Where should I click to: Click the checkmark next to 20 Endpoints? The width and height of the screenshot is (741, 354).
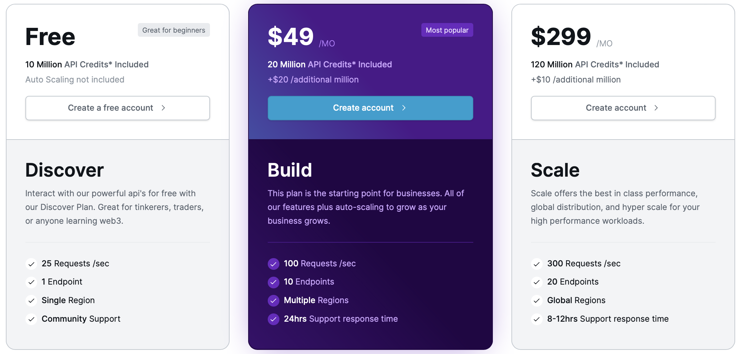[x=537, y=282]
